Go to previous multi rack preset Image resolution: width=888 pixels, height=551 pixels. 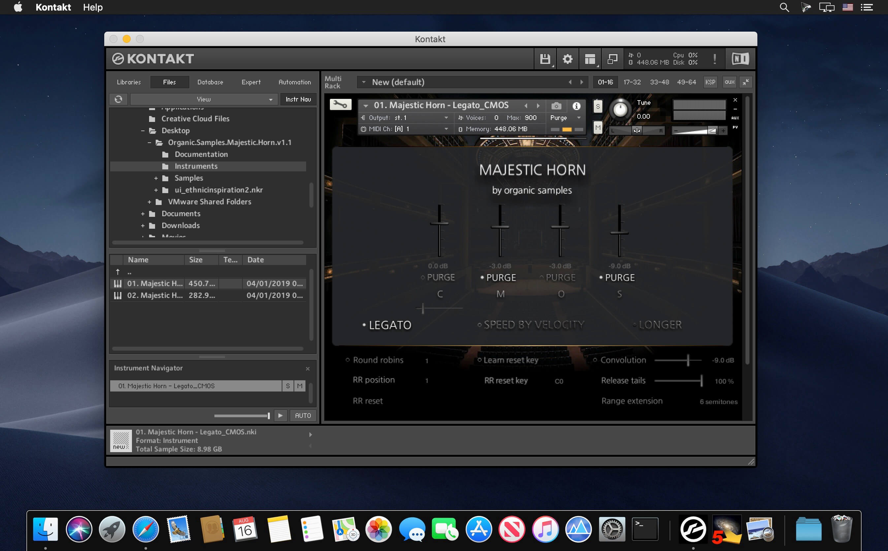pyautogui.click(x=570, y=82)
